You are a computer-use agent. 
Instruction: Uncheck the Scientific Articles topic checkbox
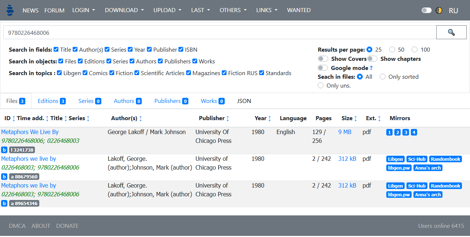tap(137, 73)
